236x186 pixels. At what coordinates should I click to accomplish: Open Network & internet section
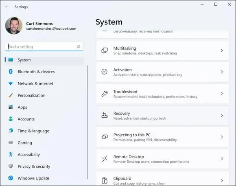(x=44, y=83)
